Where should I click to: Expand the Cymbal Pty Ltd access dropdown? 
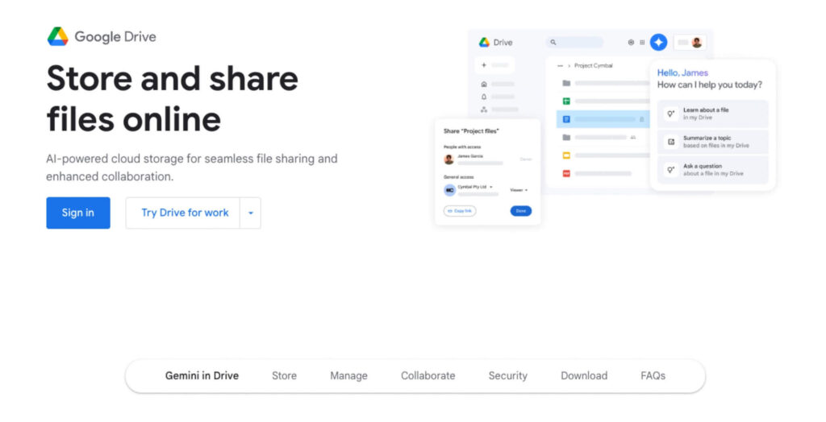pyautogui.click(x=475, y=187)
